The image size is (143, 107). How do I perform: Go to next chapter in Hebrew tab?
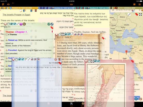coord(44,8)
